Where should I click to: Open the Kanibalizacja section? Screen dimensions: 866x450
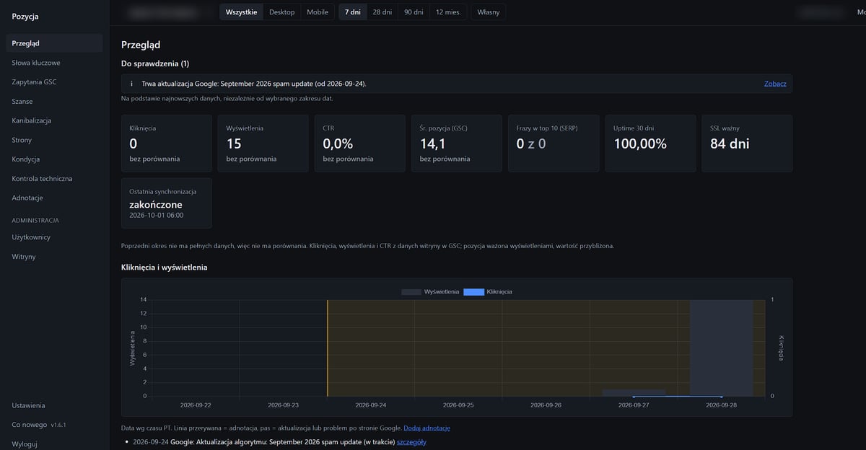point(55,120)
